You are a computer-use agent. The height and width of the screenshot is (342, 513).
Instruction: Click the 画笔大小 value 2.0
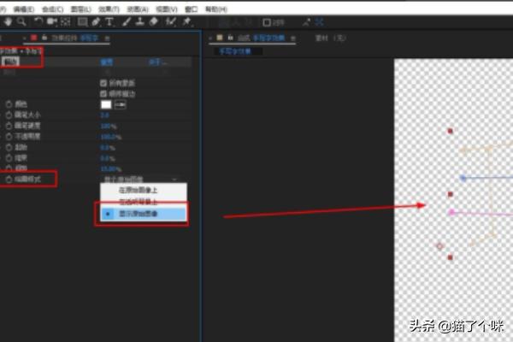tap(104, 115)
